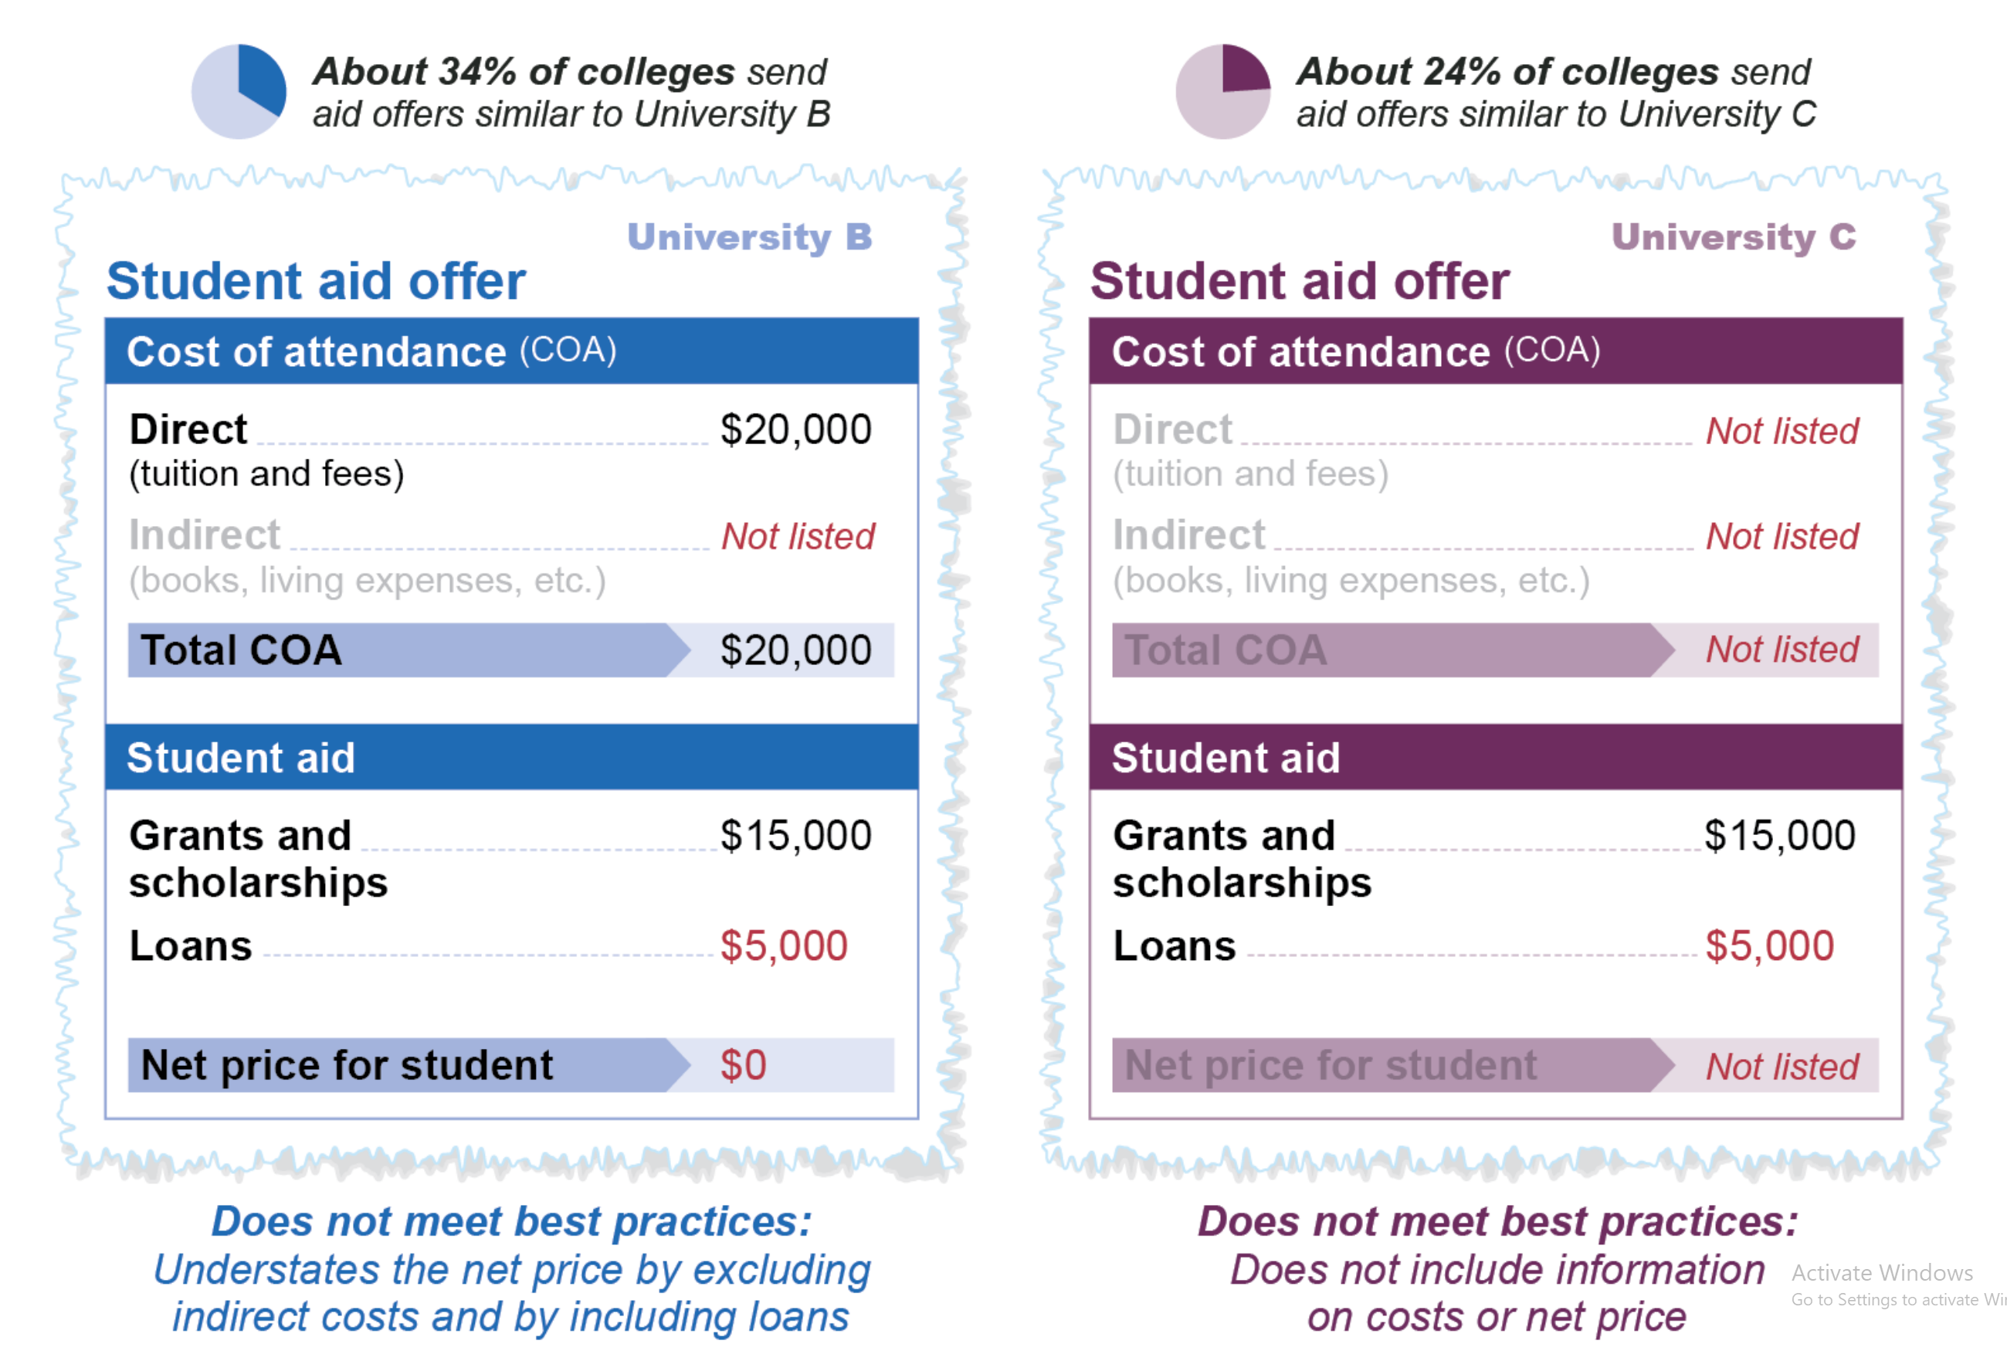Click the purple 24% pie chart icon

pos(1223,90)
